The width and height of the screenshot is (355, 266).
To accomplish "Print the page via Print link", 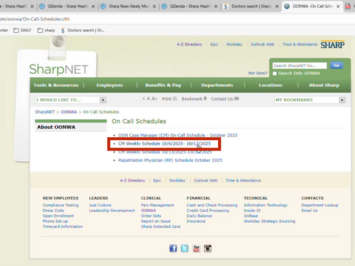I will click(x=169, y=99).
